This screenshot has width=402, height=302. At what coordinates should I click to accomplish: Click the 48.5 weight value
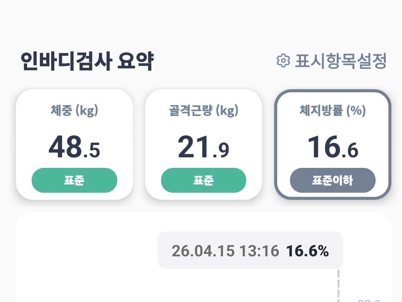click(74, 147)
